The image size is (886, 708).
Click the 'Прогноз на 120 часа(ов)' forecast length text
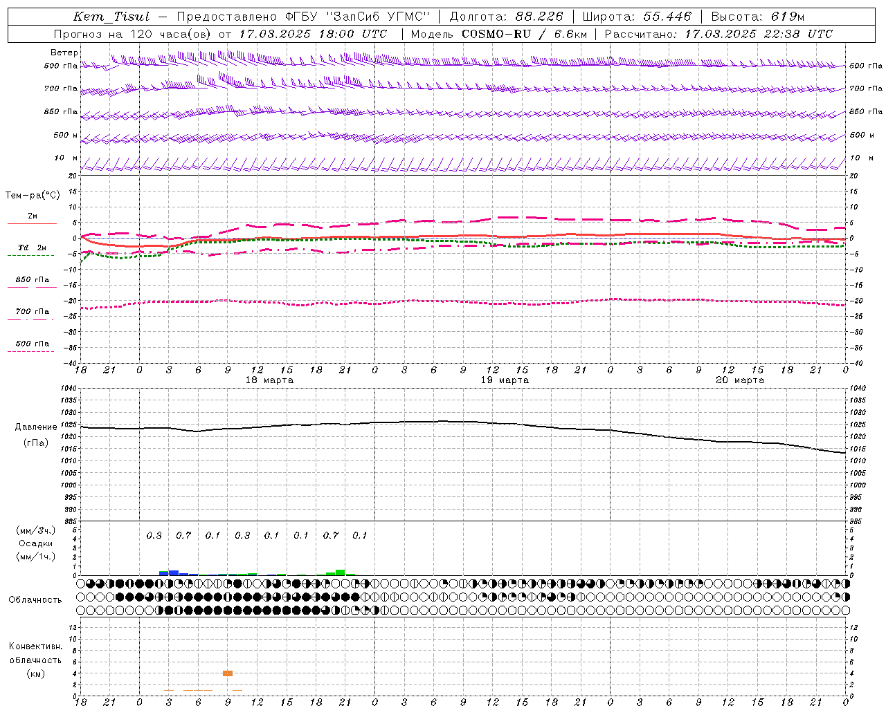tap(132, 34)
